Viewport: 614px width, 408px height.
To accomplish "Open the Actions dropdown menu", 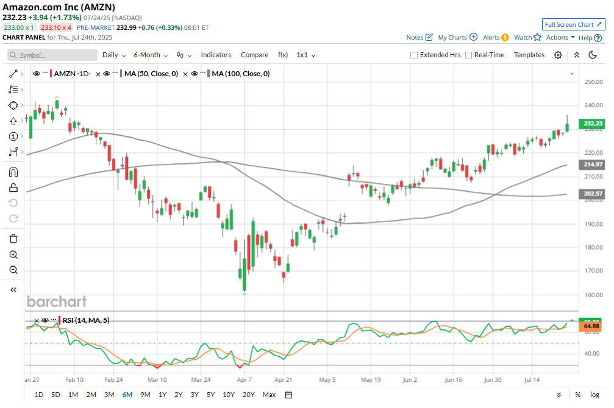I will coord(560,37).
